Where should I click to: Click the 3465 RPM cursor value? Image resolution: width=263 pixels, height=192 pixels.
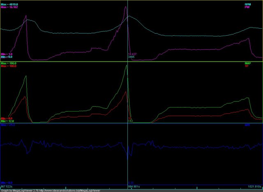[132, 57]
